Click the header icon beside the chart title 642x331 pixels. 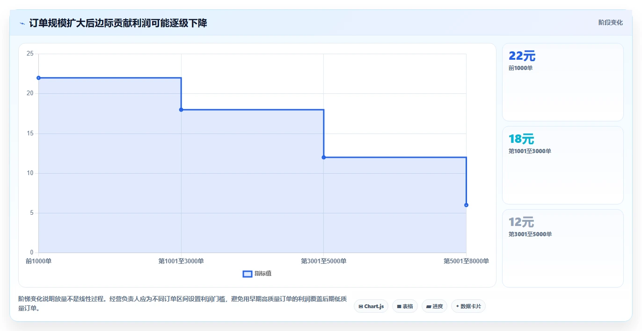[22, 23]
